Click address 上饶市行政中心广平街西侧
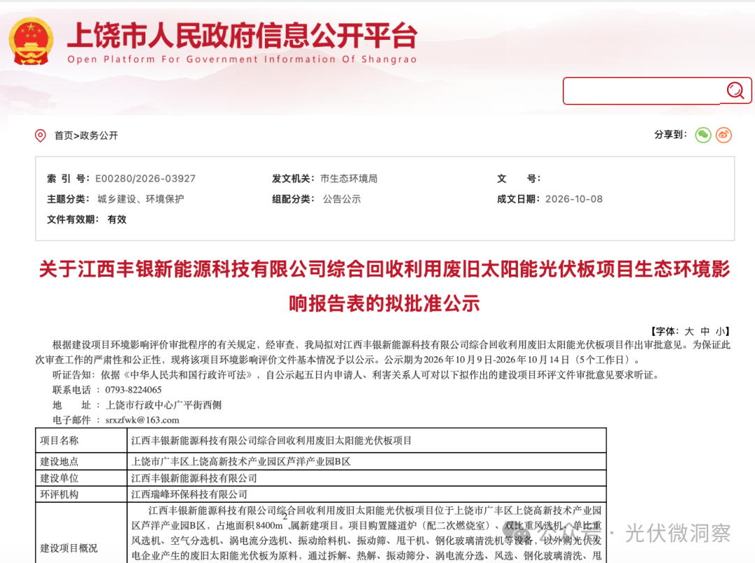The image size is (755, 563). 163,405
